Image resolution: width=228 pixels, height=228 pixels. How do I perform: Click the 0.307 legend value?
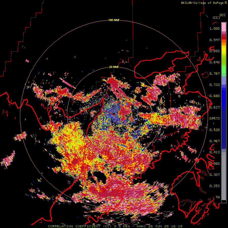[215, 175]
